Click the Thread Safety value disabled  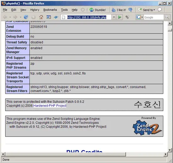pos(37,42)
